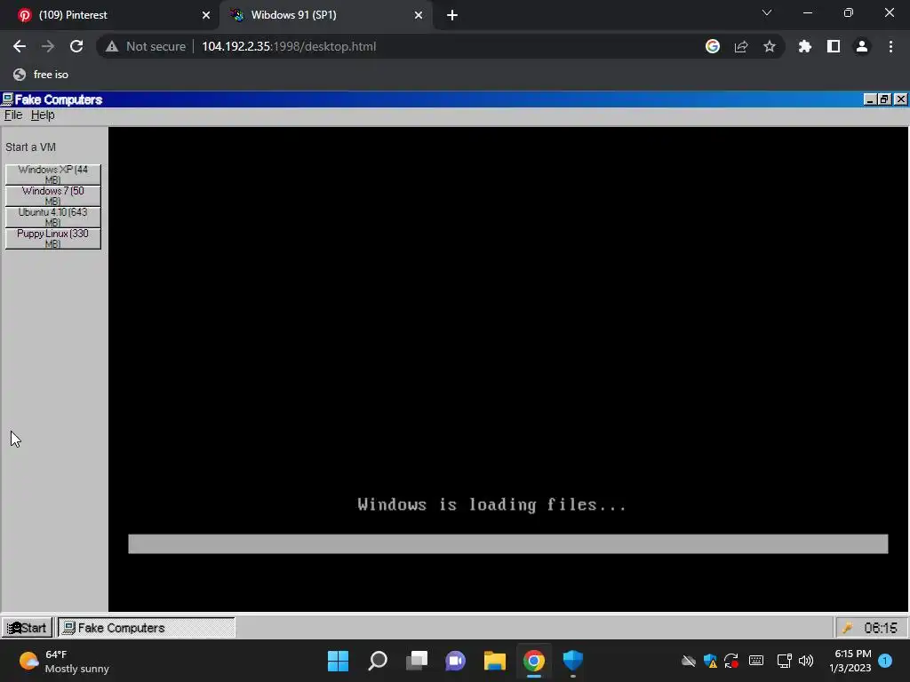Click the address bar URL

pos(289,46)
